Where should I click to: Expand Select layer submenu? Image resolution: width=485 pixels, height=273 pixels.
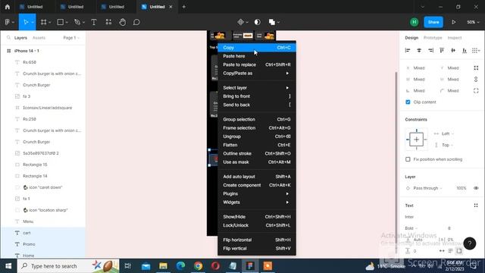[256, 88]
